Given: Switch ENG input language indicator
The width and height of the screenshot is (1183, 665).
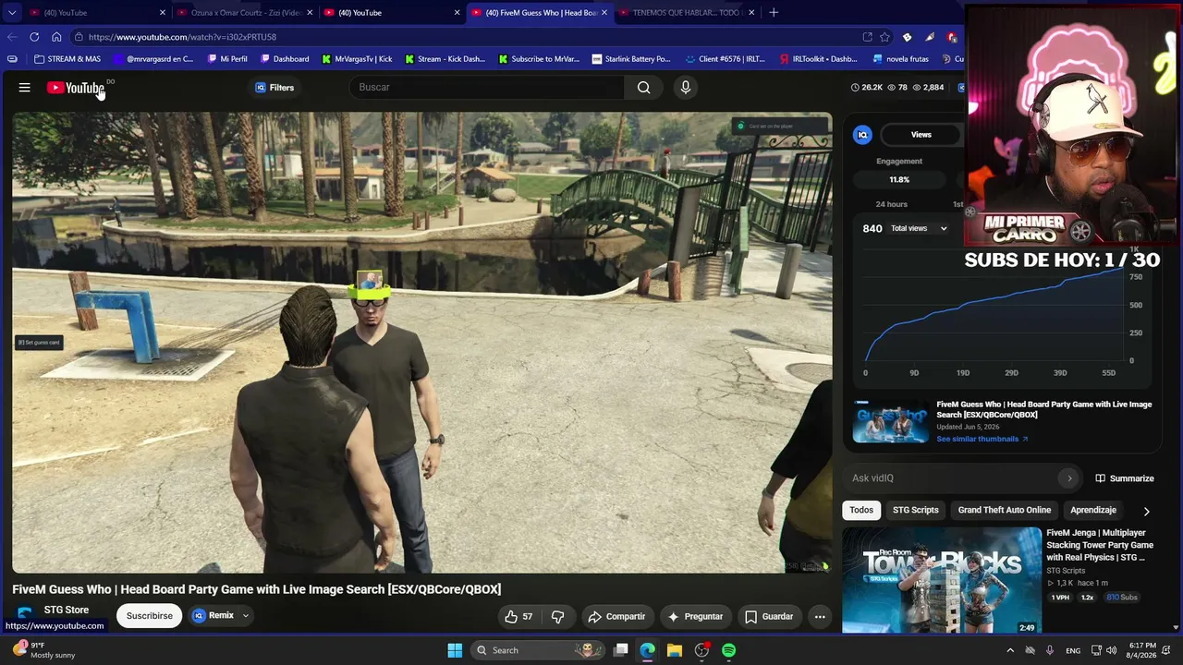Looking at the screenshot, I should tap(1073, 650).
